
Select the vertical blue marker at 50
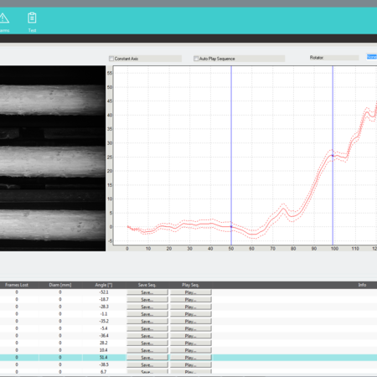tap(231, 155)
